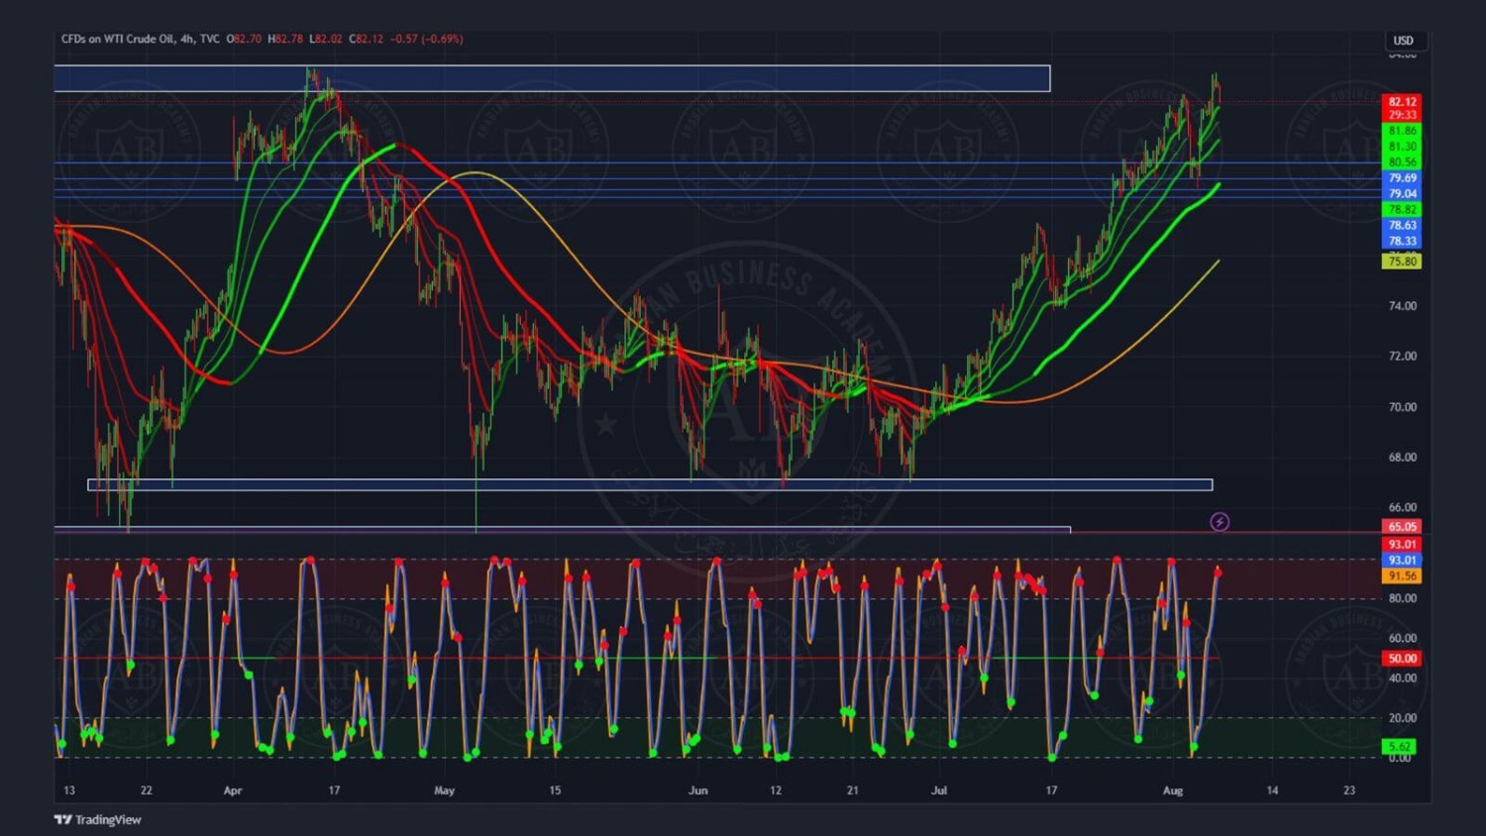Open the USD currency selector
Screen dimensions: 1486x836
[1404, 41]
